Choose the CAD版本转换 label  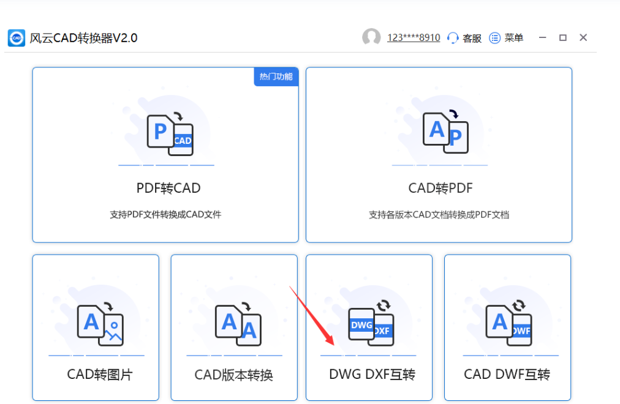click(x=233, y=375)
